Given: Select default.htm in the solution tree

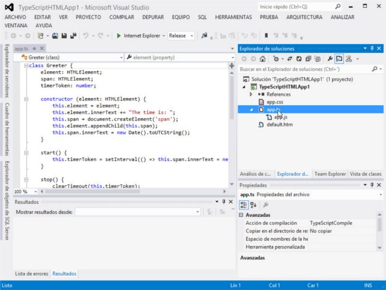Looking at the screenshot, I should coord(280,124).
